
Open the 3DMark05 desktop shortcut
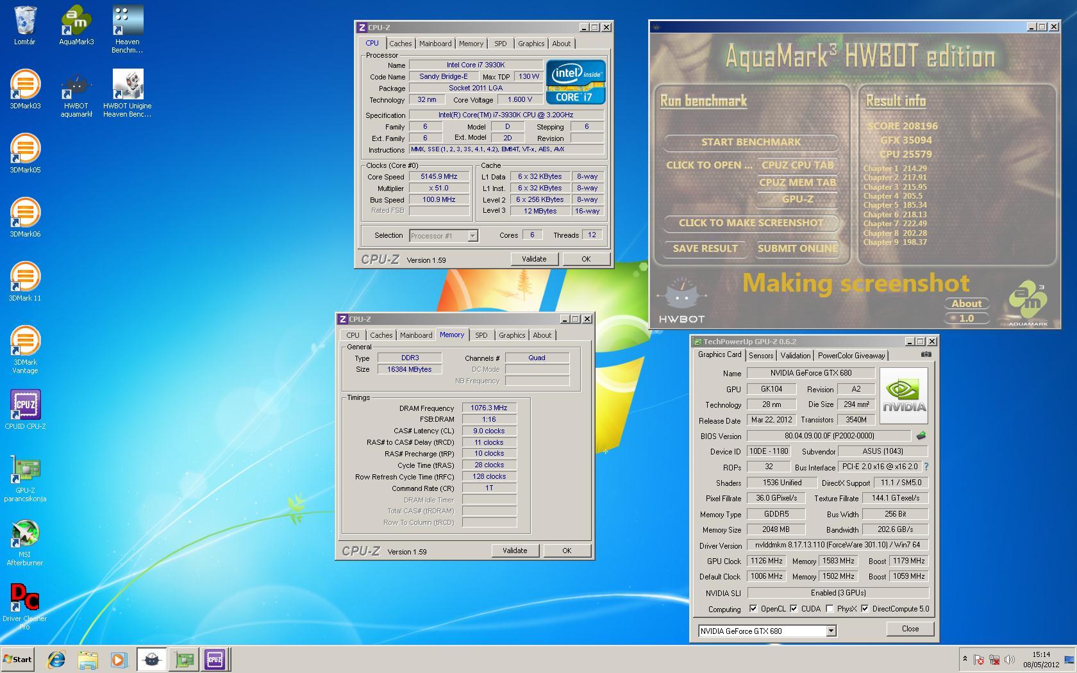pyautogui.click(x=24, y=154)
